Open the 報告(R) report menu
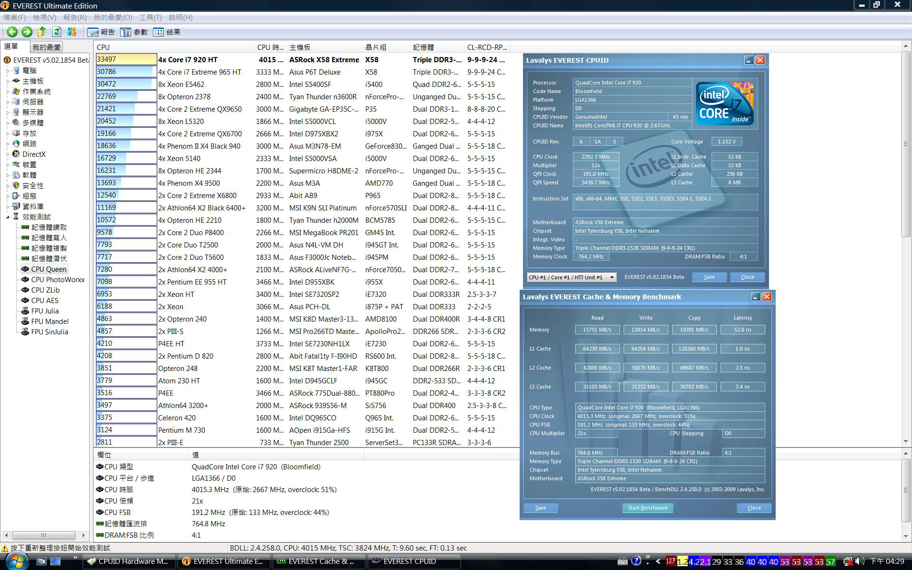Image resolution: width=912 pixels, height=570 pixels. [x=75, y=17]
